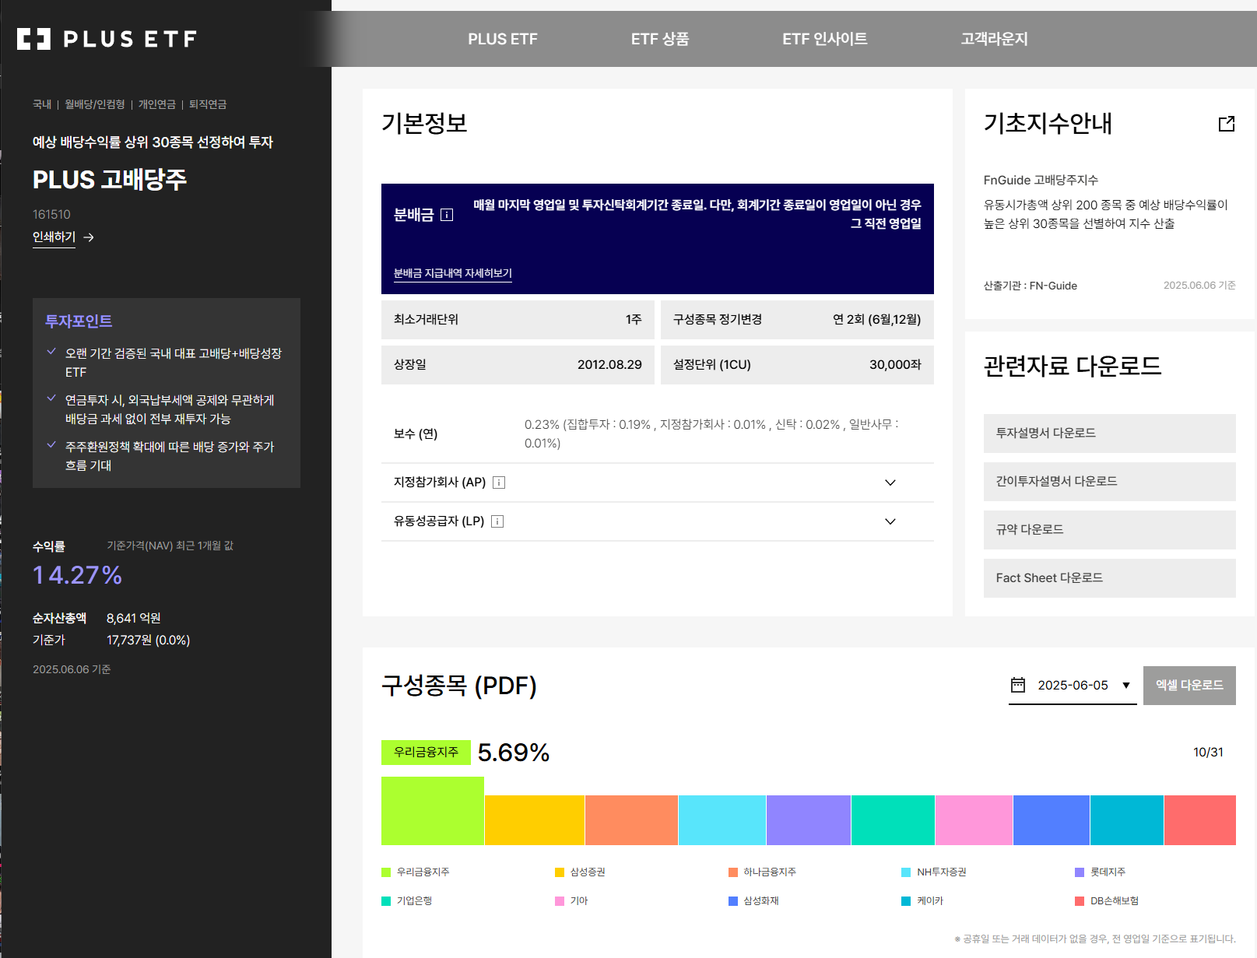Select pink 기아 bar segment

pos(974,820)
